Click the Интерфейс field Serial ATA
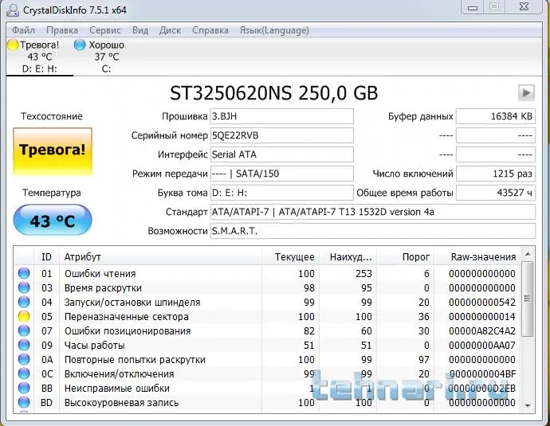 pos(281,154)
